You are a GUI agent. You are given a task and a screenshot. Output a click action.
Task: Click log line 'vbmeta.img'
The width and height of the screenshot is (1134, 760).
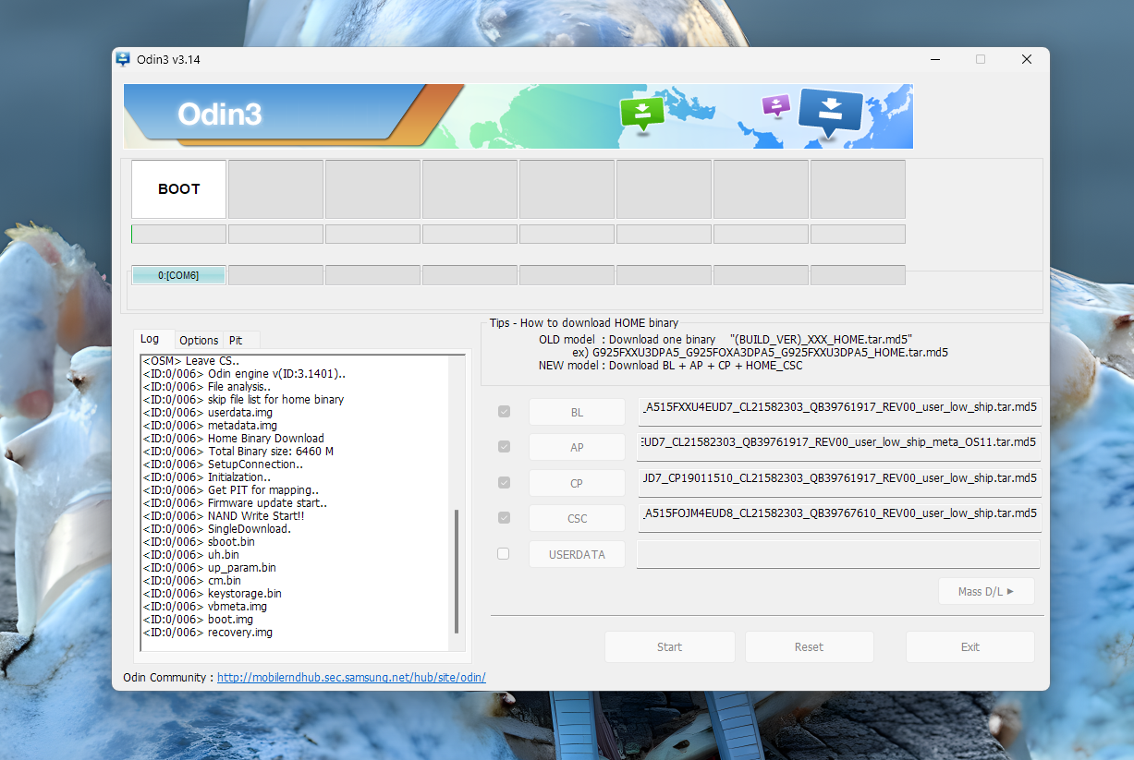204,607
